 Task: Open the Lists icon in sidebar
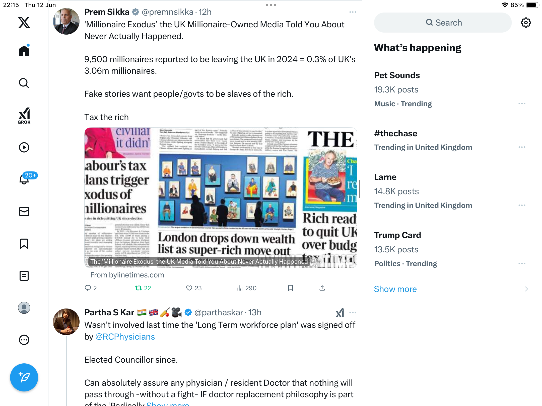[24, 276]
